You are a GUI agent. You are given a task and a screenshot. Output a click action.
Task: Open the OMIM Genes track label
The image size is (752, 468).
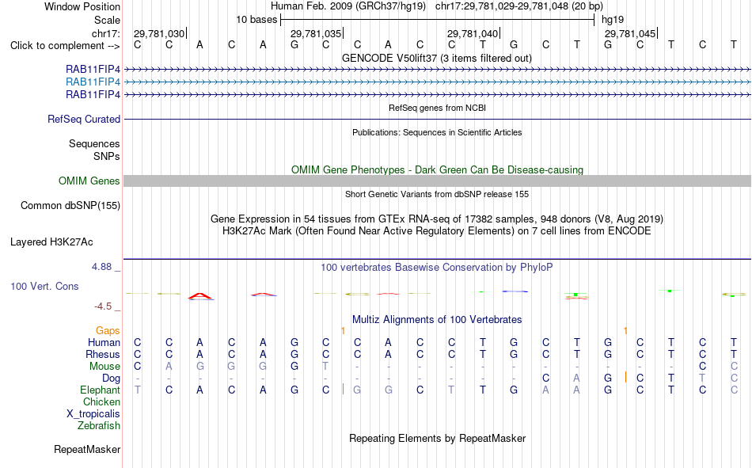click(x=89, y=181)
